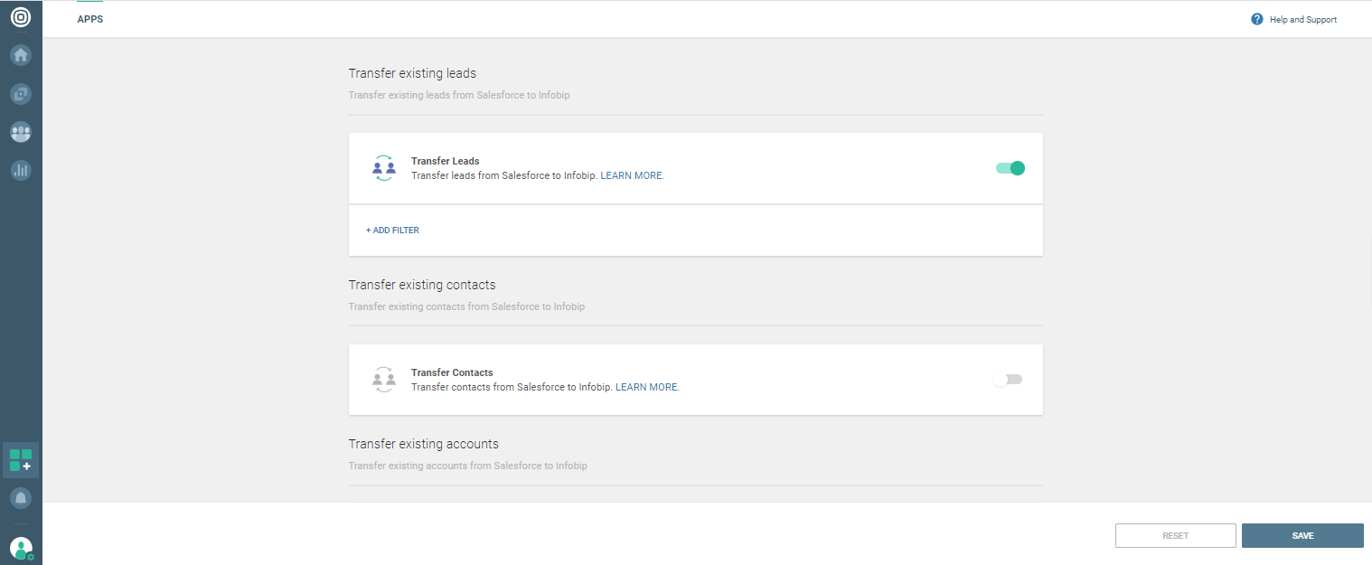Click the Transfer Contacts people icon

point(384,380)
